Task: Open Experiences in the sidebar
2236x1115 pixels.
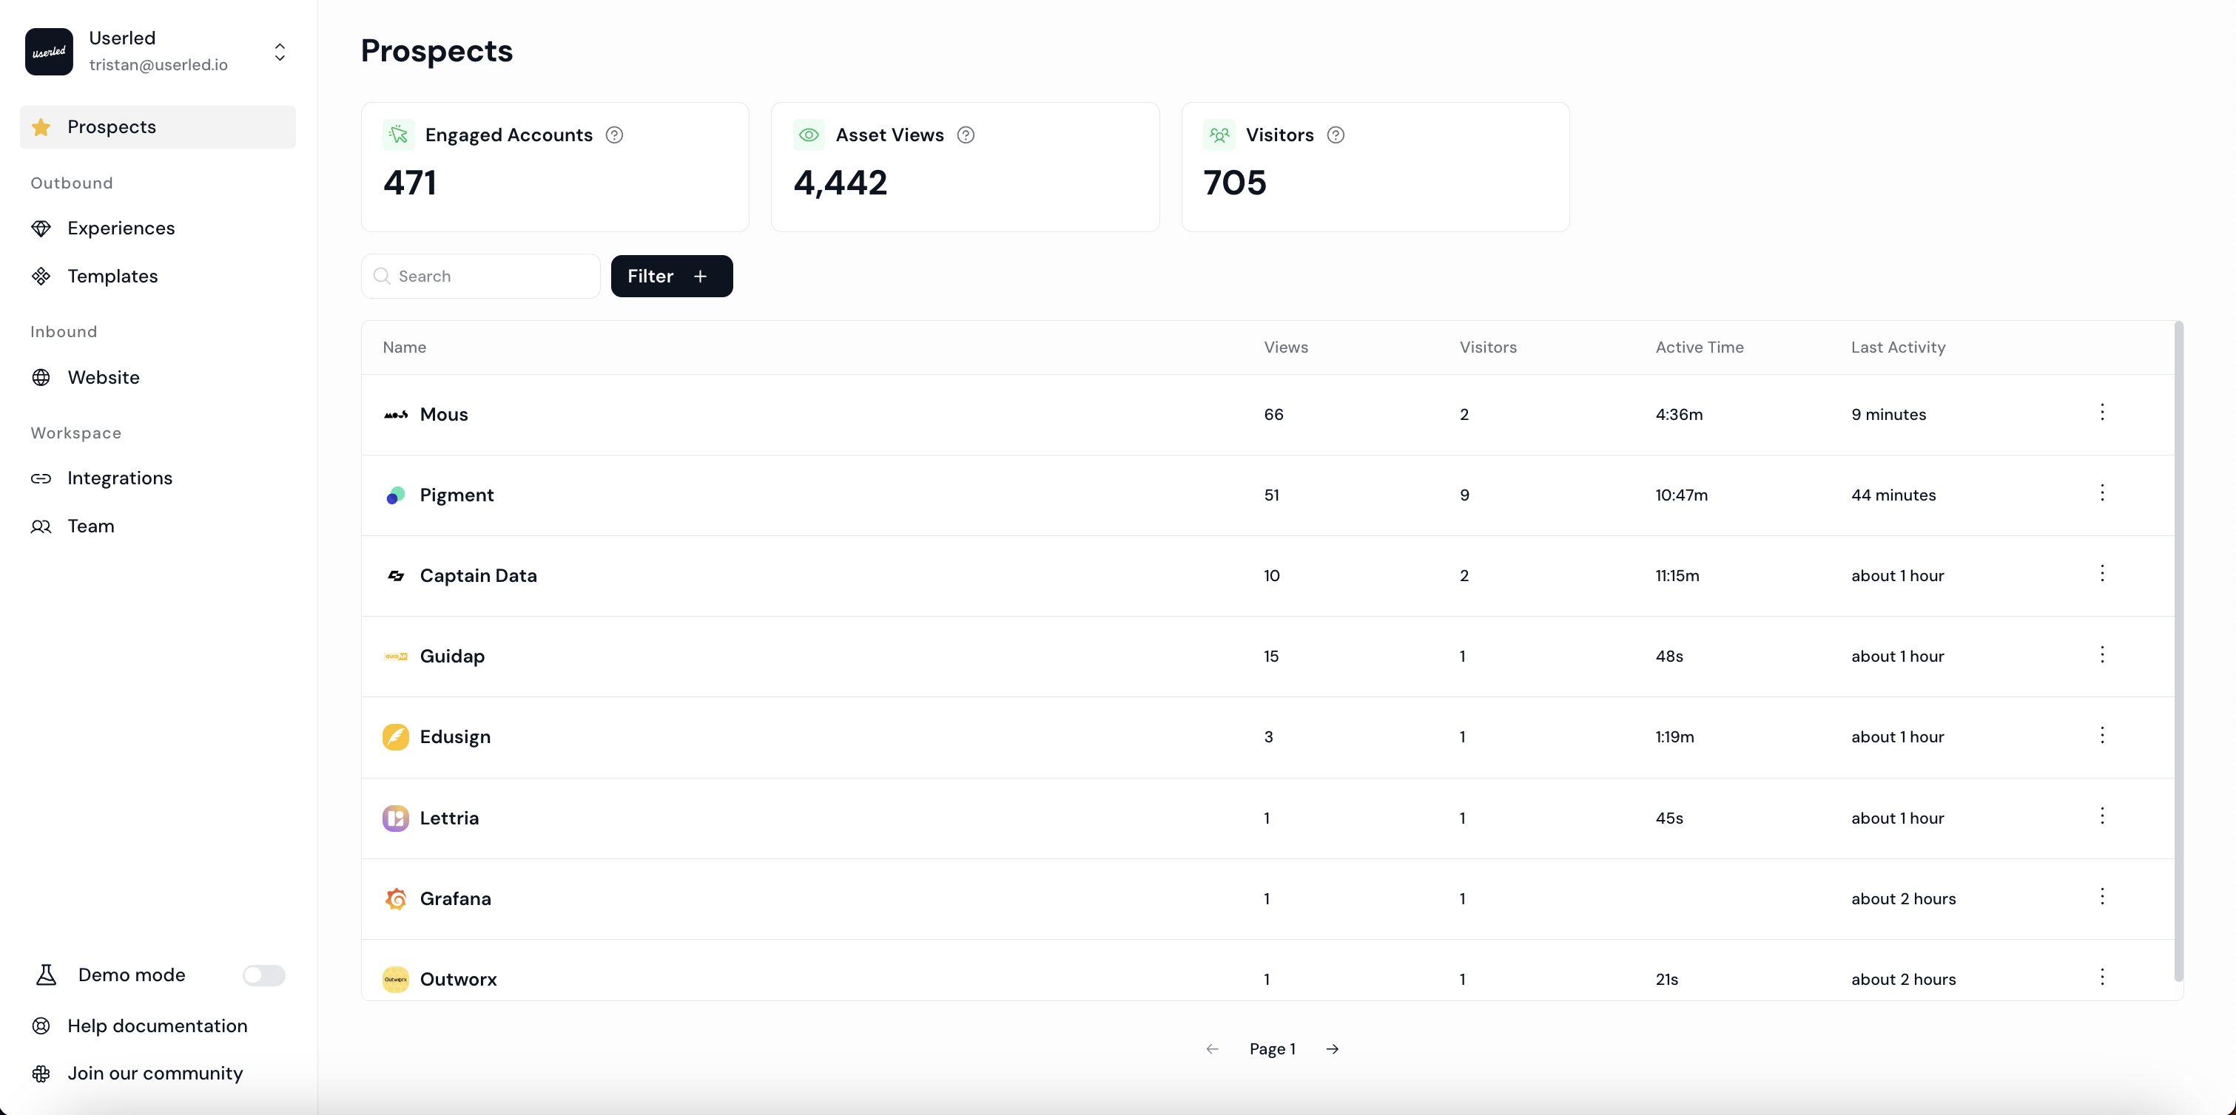Action: click(x=121, y=228)
